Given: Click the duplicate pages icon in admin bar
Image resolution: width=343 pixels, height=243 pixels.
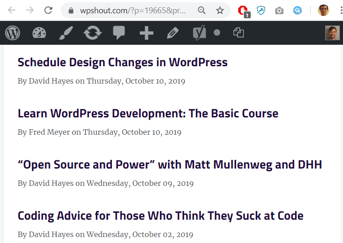Looking at the screenshot, I should coord(238,33).
